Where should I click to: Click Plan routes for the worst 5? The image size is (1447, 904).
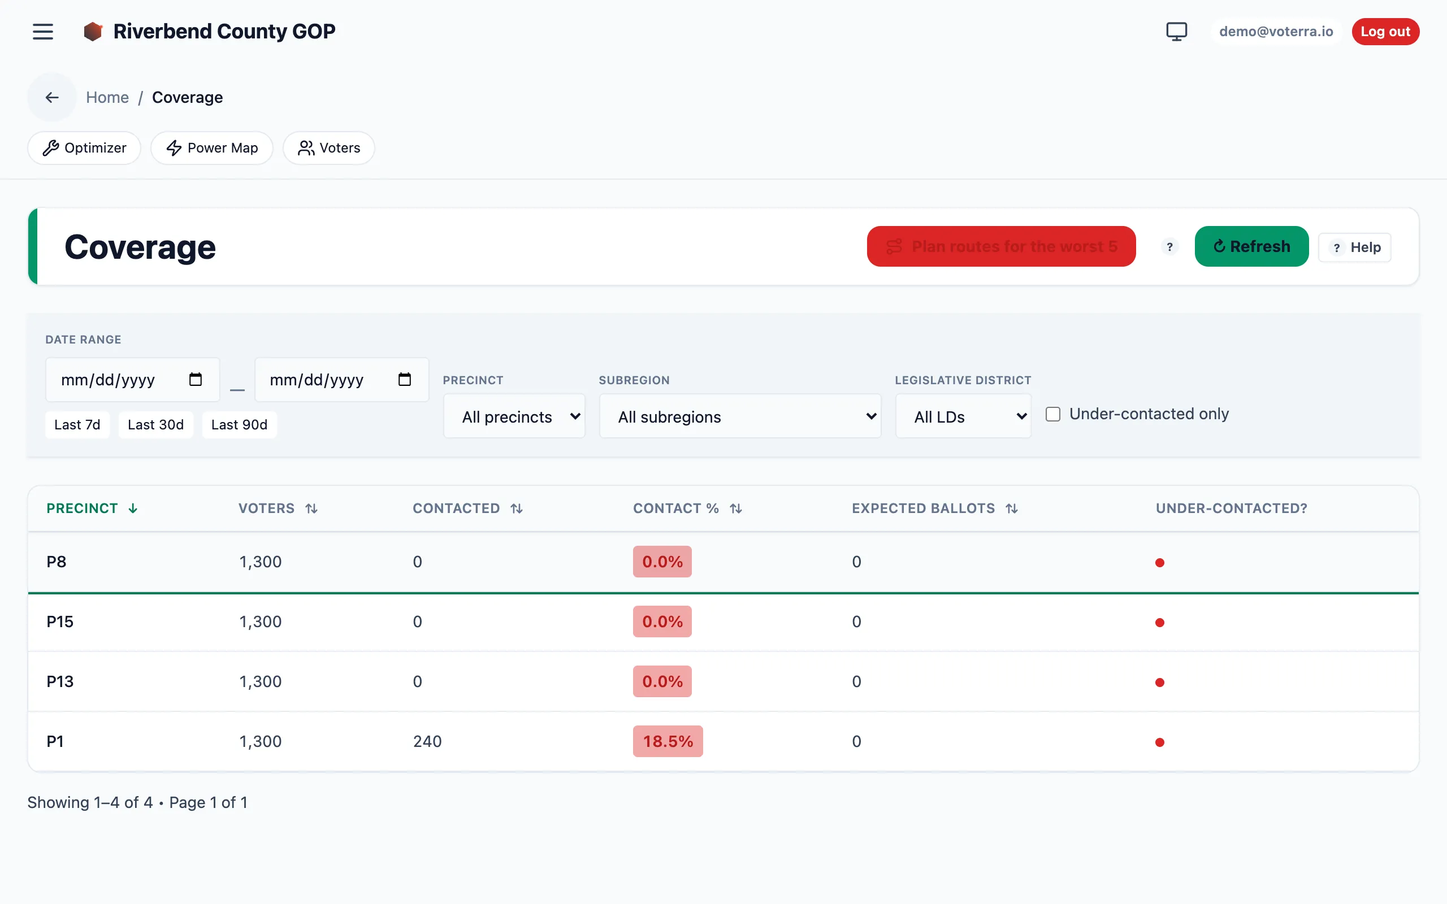[x=1001, y=246]
